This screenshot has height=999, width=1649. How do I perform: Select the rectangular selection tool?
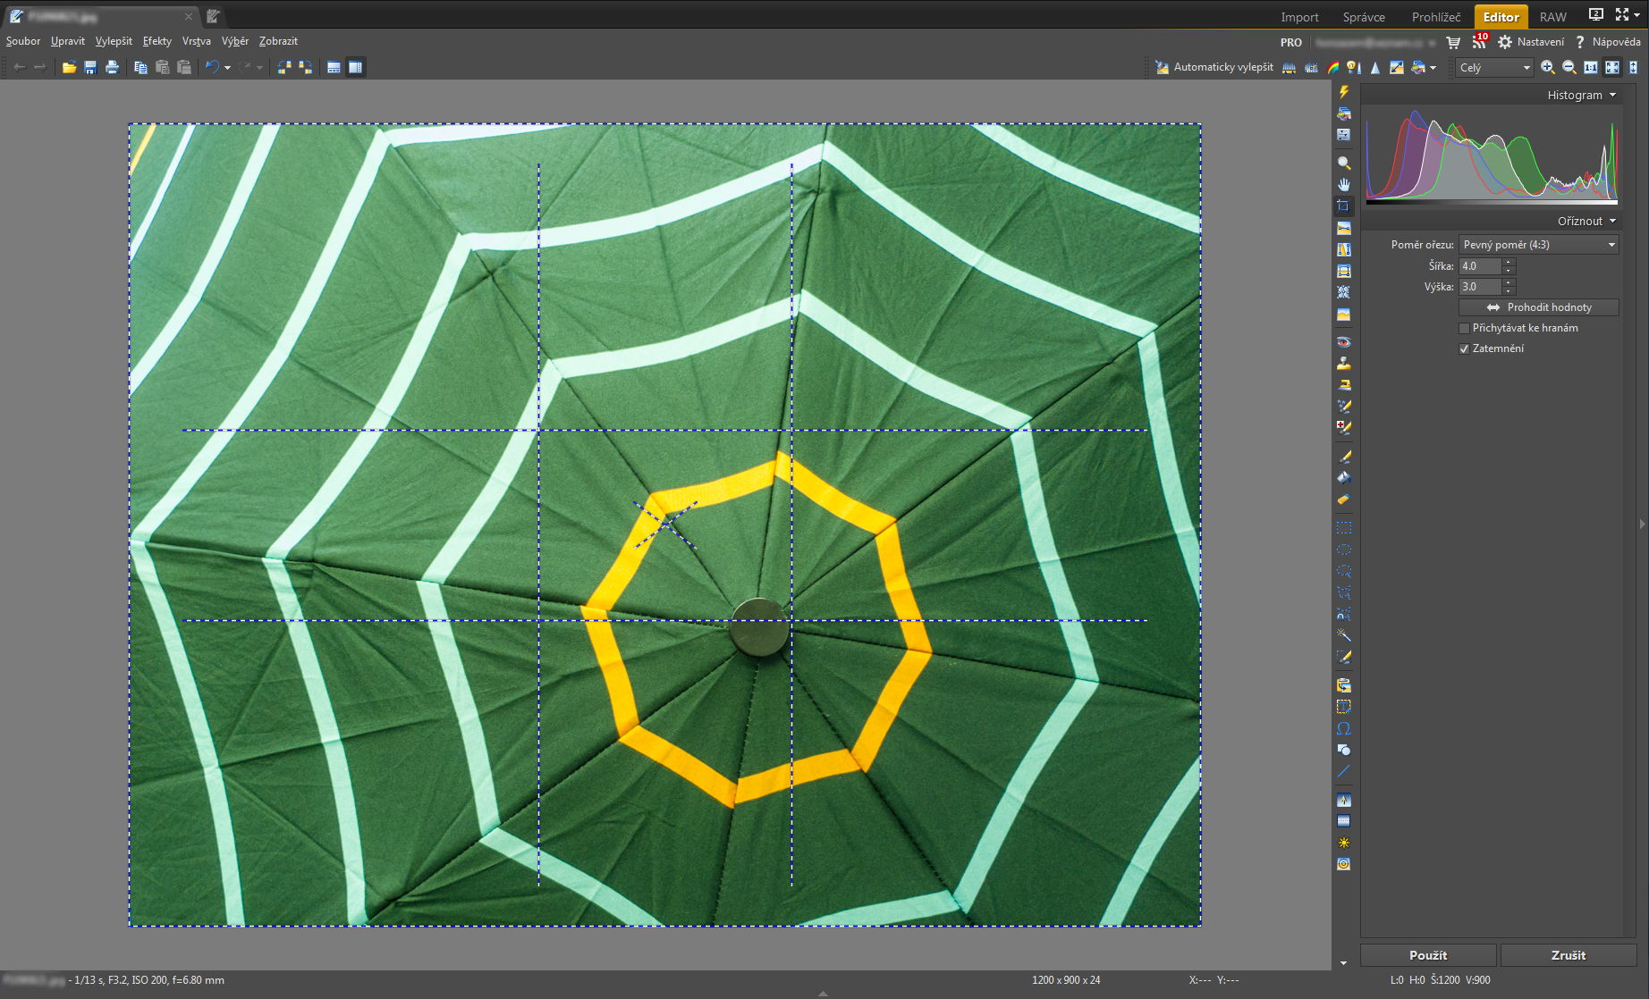tap(1343, 528)
